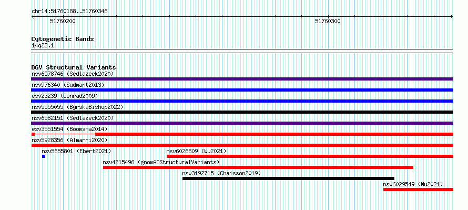Click the ruler's right arrow end
The image size is (468, 210).
pyautogui.click(x=452, y=17)
